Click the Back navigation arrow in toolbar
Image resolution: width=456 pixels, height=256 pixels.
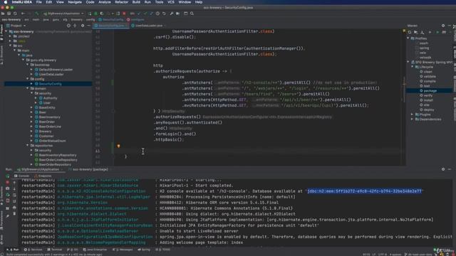point(23,14)
